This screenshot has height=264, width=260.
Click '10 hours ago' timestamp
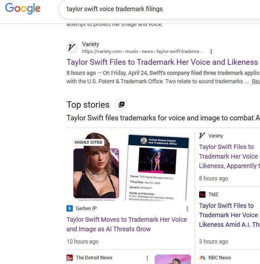(83, 242)
